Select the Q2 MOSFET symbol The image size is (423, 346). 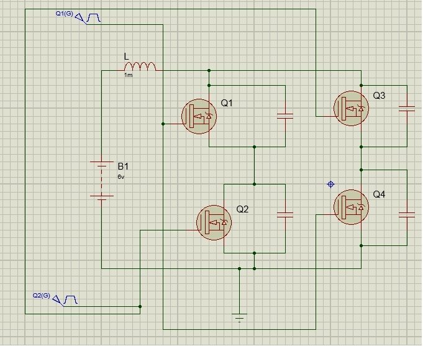[214, 222]
